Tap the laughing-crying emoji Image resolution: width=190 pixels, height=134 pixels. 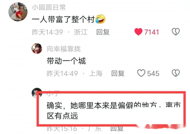(100, 19)
